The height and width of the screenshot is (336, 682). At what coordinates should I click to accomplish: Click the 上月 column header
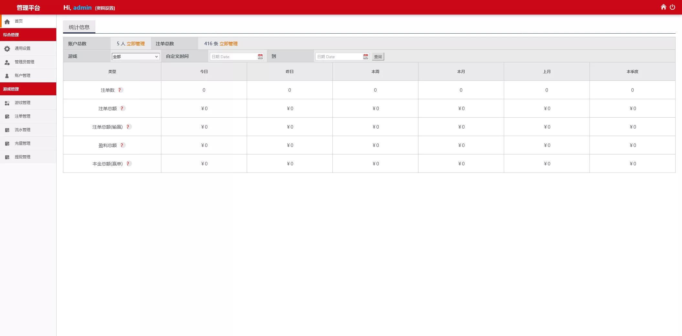[547, 71]
